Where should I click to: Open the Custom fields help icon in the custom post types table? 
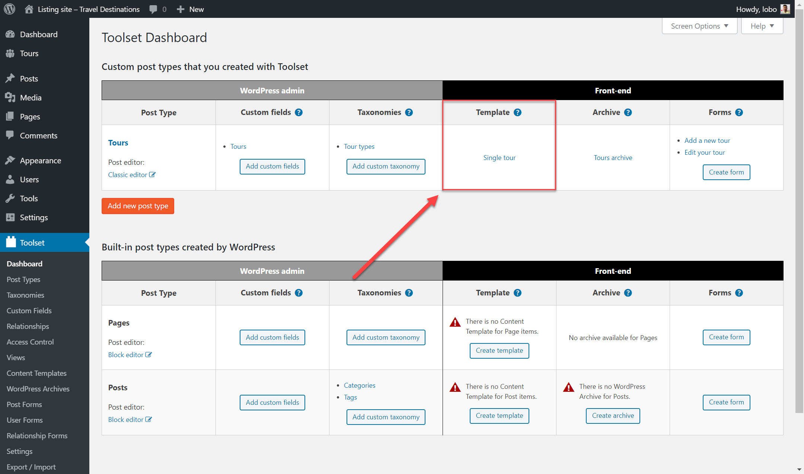coord(299,112)
